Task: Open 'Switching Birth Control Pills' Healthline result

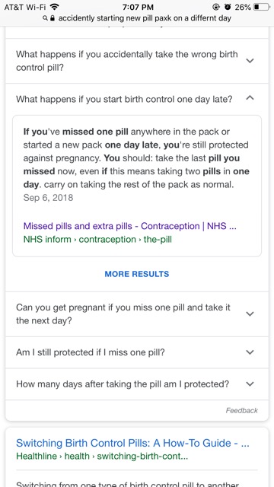Action: tap(132, 443)
